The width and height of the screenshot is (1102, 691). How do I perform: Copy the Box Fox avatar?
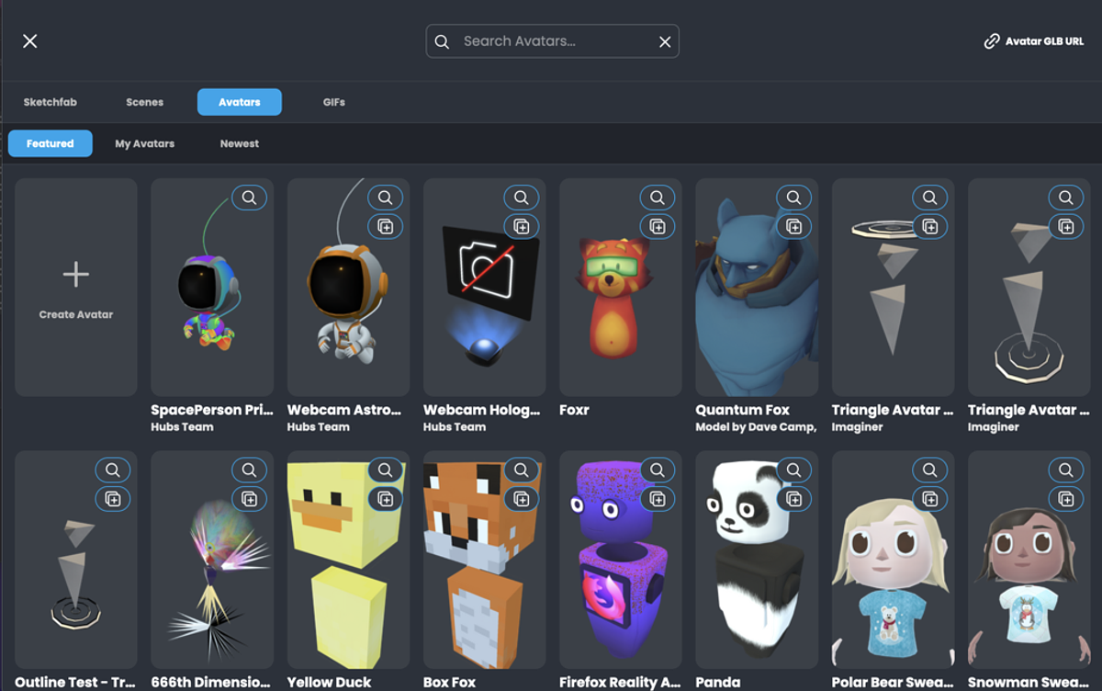521,498
